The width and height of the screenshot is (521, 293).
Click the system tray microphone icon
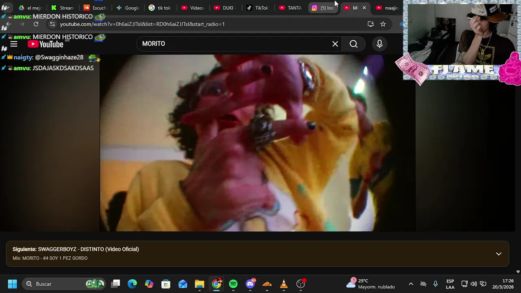tap(436, 284)
